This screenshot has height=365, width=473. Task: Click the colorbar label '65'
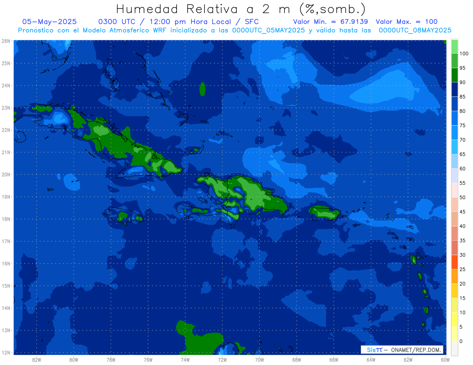[463, 154]
